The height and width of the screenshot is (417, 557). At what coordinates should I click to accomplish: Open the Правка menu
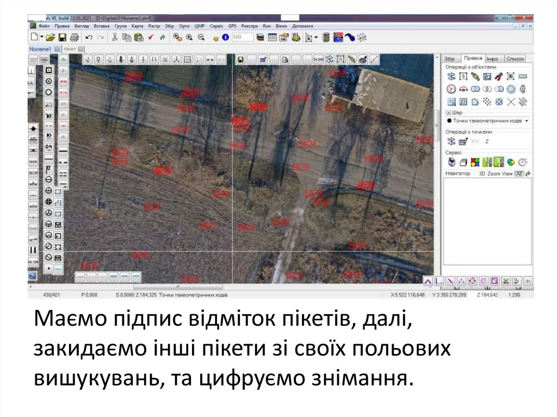(62, 26)
